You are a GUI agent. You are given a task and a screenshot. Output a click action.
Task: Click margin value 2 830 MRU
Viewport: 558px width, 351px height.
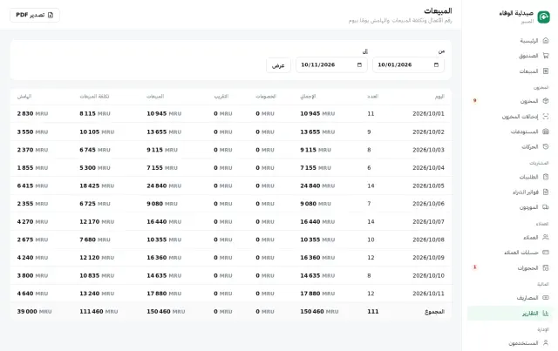coord(32,114)
